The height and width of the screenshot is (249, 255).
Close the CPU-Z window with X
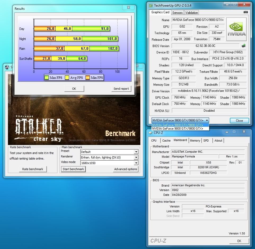coord(244,132)
